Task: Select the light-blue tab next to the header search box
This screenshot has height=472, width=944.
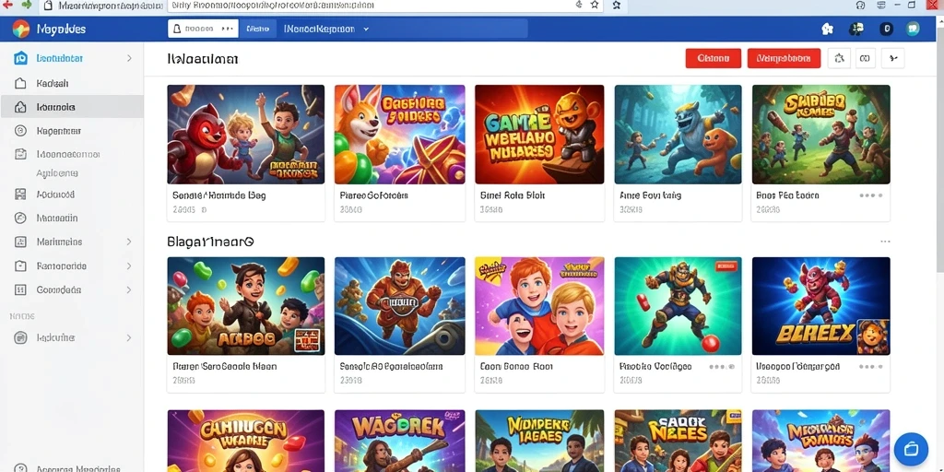Action: click(x=258, y=29)
